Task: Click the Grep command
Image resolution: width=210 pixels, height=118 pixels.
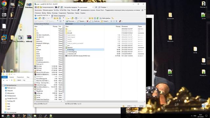Action: (x=69, y=10)
